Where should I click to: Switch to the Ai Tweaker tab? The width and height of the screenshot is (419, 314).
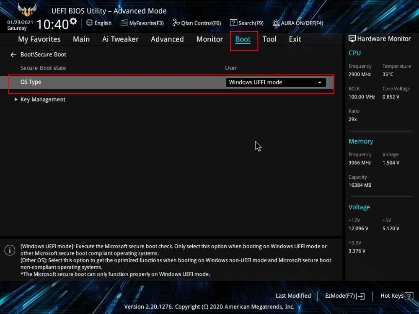point(120,39)
